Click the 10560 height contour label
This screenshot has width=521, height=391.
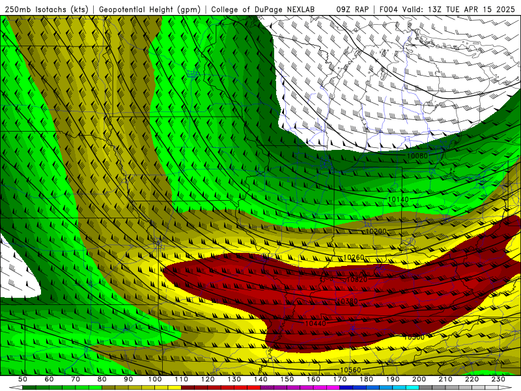(350, 369)
